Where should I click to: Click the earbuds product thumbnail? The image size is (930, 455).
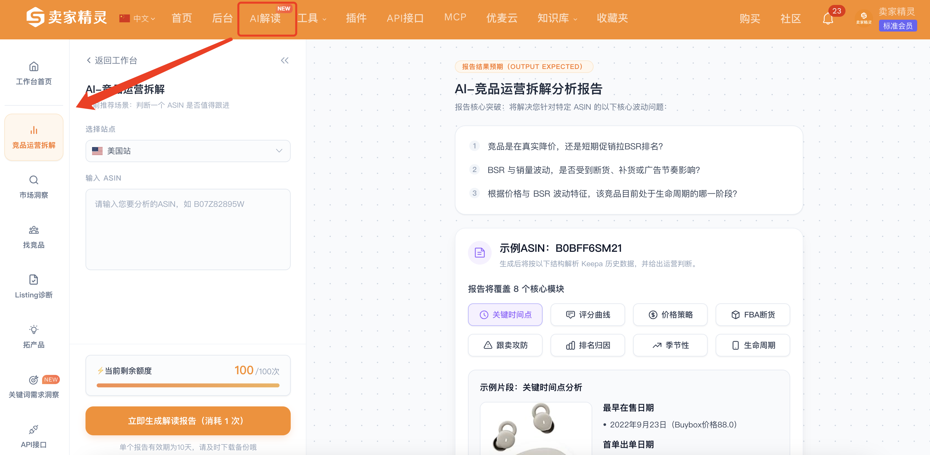pyautogui.click(x=536, y=428)
